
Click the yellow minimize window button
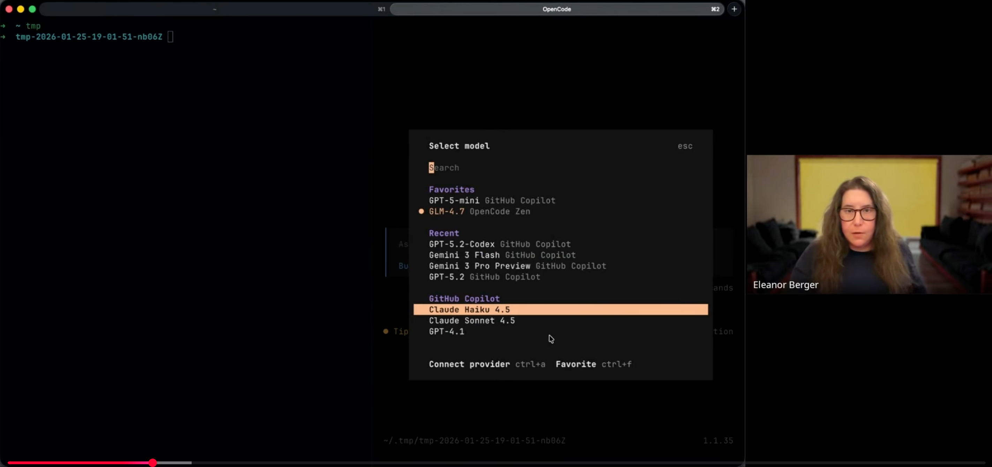coord(21,9)
